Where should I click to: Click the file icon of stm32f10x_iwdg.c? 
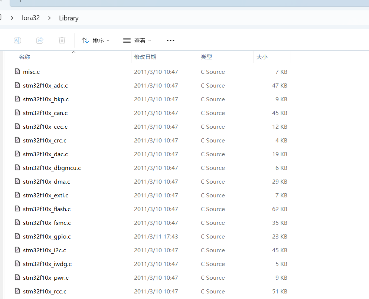coord(17,263)
